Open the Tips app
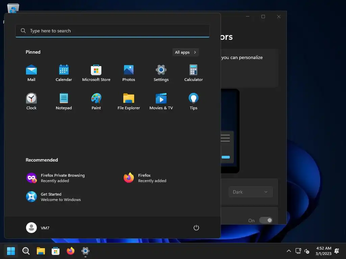 tap(194, 101)
